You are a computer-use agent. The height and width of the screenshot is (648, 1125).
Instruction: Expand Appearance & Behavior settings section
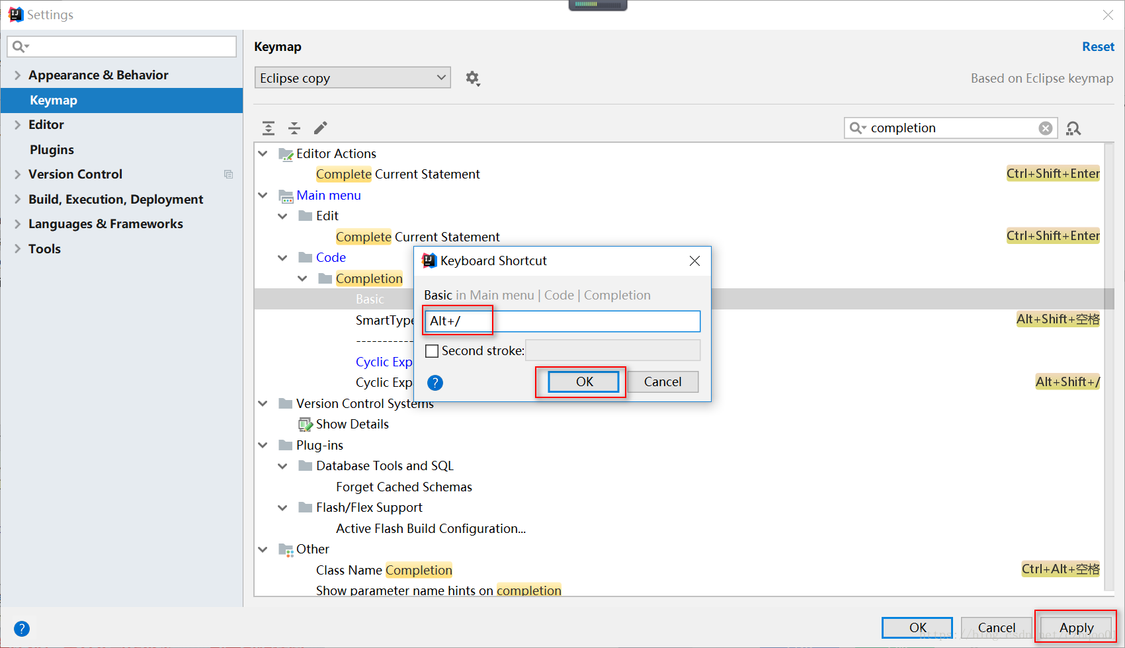[18, 75]
